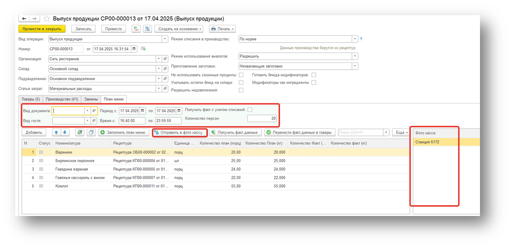This screenshot has width=511, height=247.
Task: Toggle Учитывать остатки блюд на складе checkbox
Action: pyautogui.click(x=241, y=82)
